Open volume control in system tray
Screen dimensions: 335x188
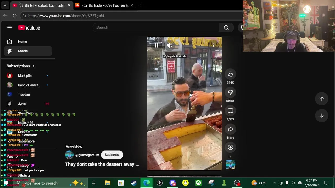click(x=293, y=183)
